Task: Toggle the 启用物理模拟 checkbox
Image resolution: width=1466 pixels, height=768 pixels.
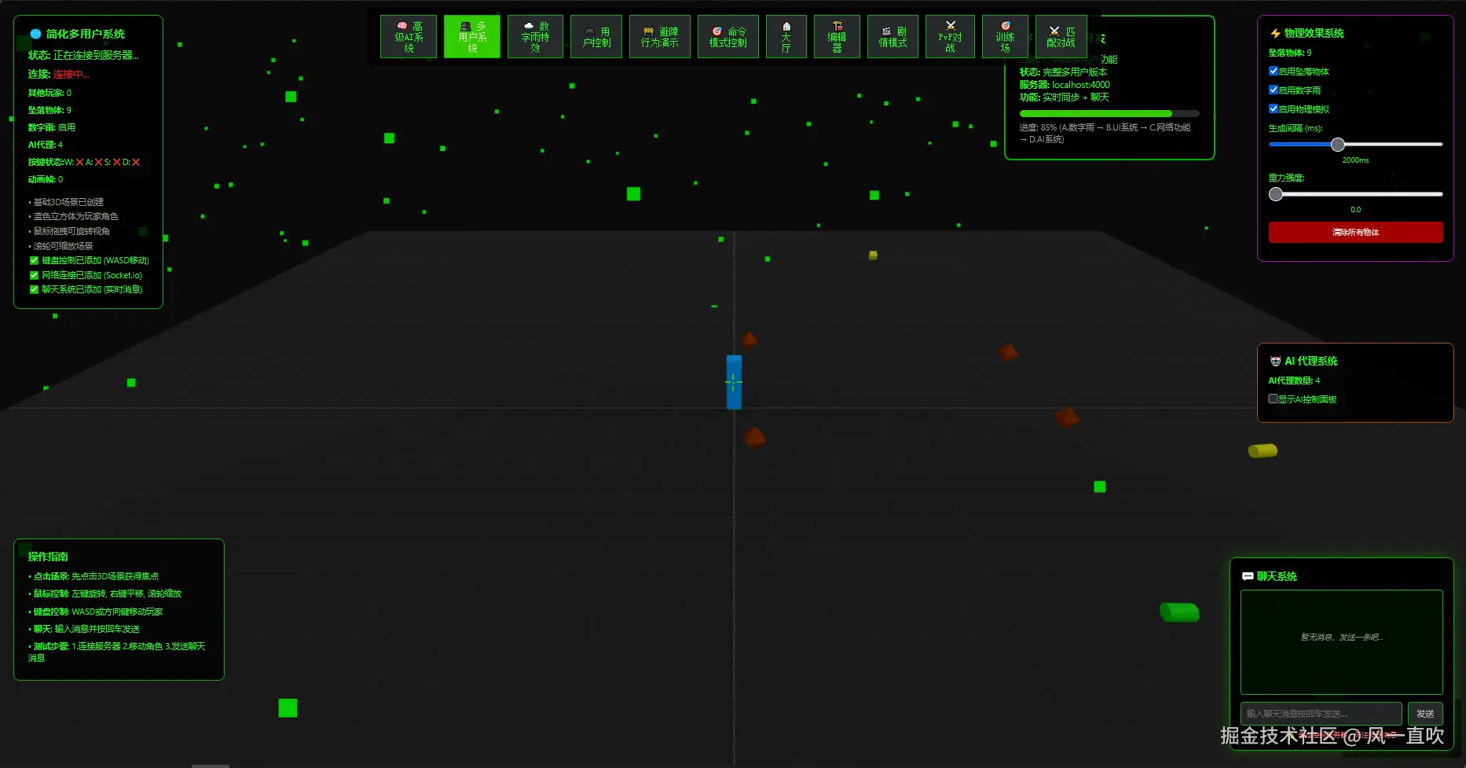Action: [x=1274, y=108]
